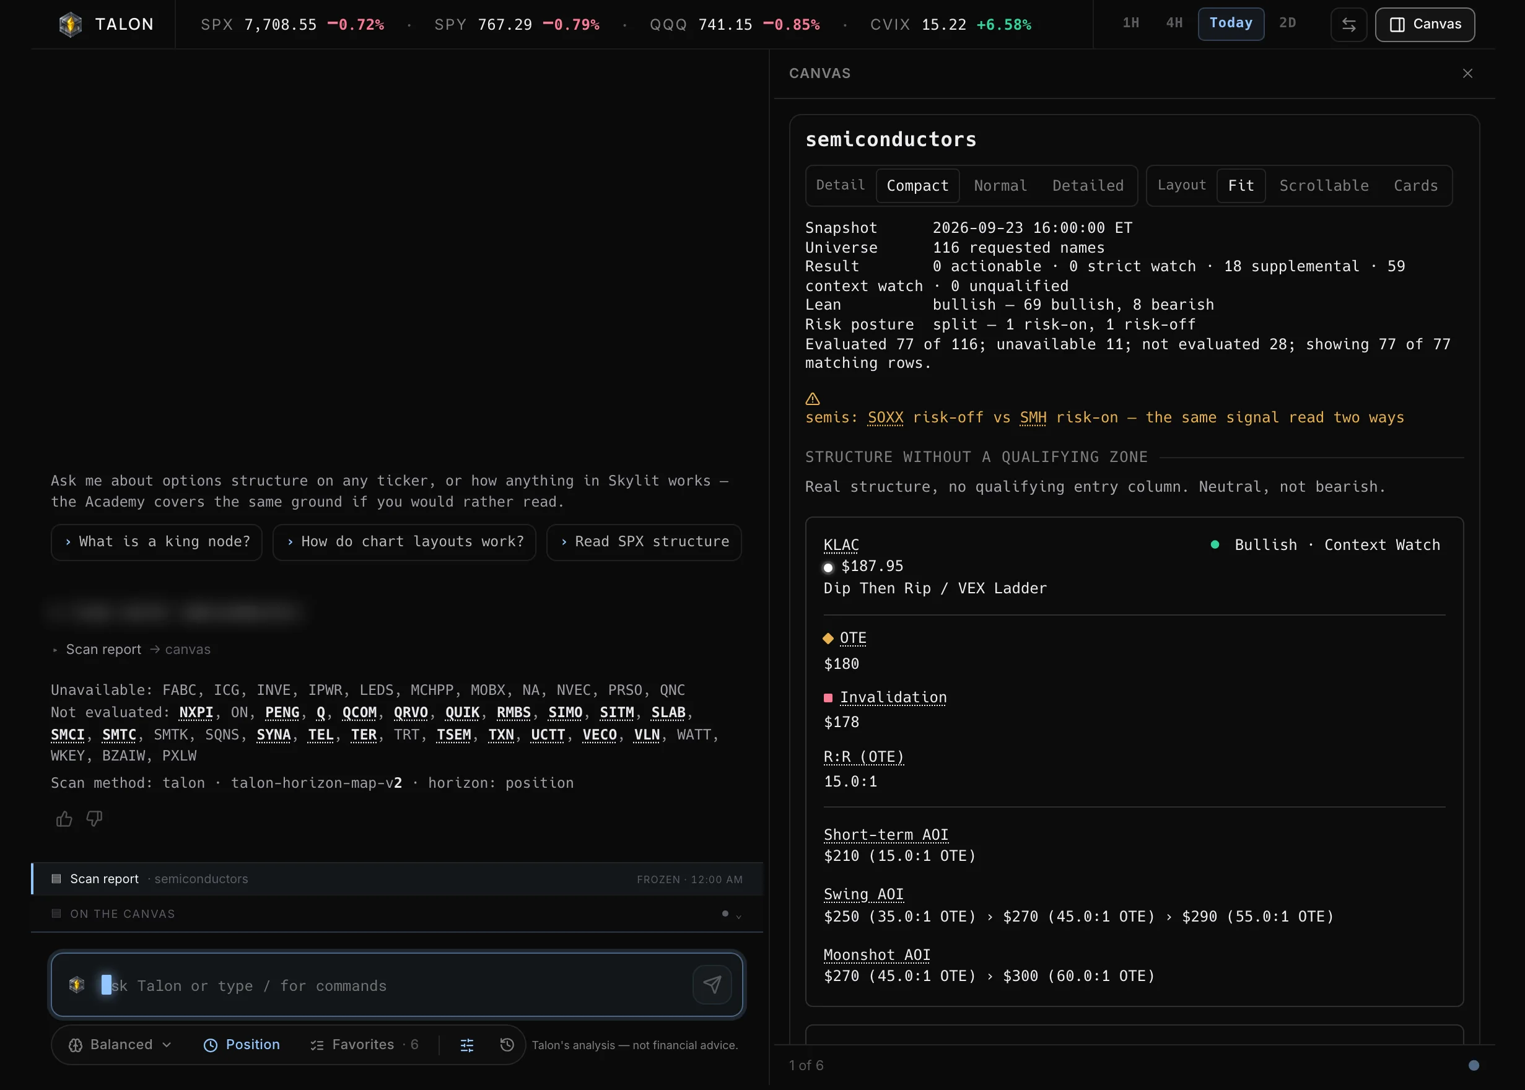Toggle the Canvas panel button

coord(1424,25)
